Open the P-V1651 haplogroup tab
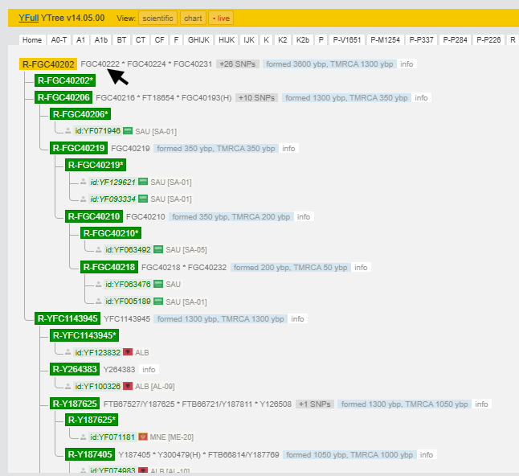 click(x=347, y=40)
